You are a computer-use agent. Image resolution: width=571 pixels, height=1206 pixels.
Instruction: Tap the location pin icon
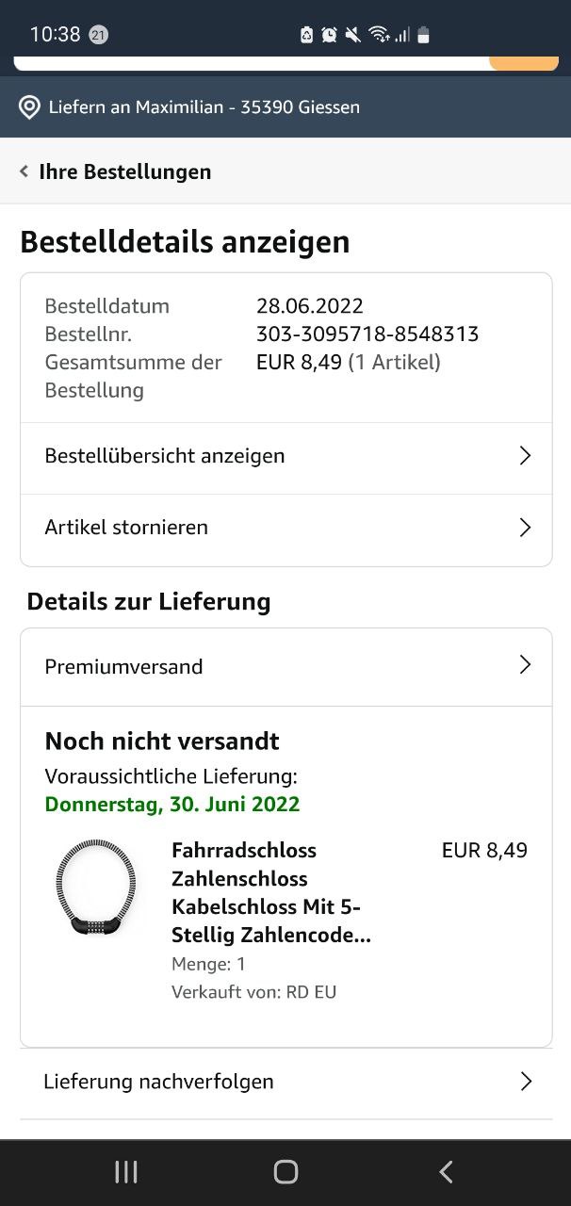coord(29,107)
